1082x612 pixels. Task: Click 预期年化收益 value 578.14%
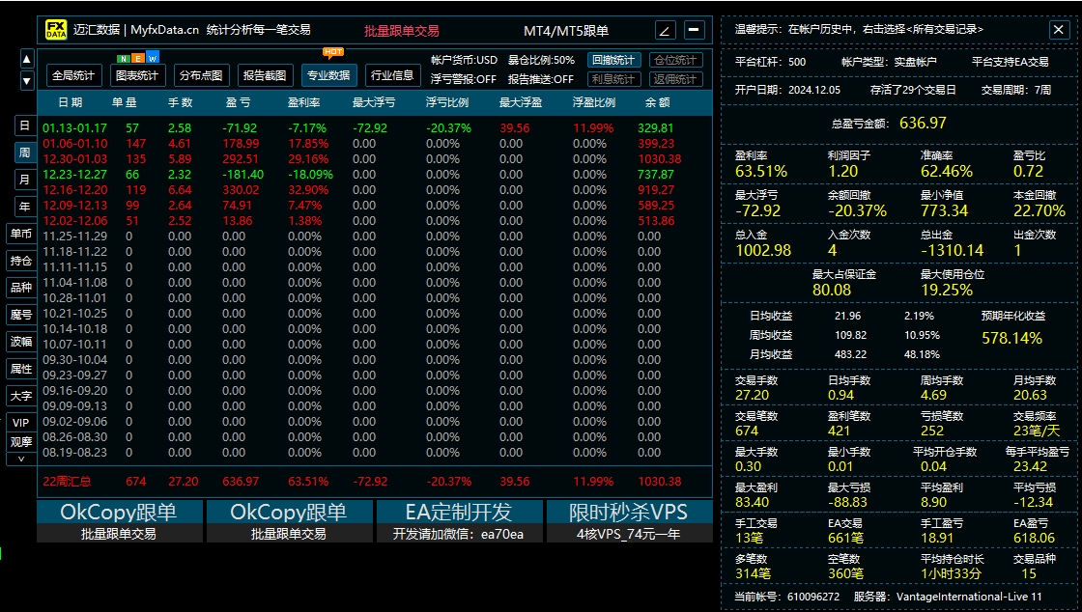pyautogui.click(x=1011, y=339)
